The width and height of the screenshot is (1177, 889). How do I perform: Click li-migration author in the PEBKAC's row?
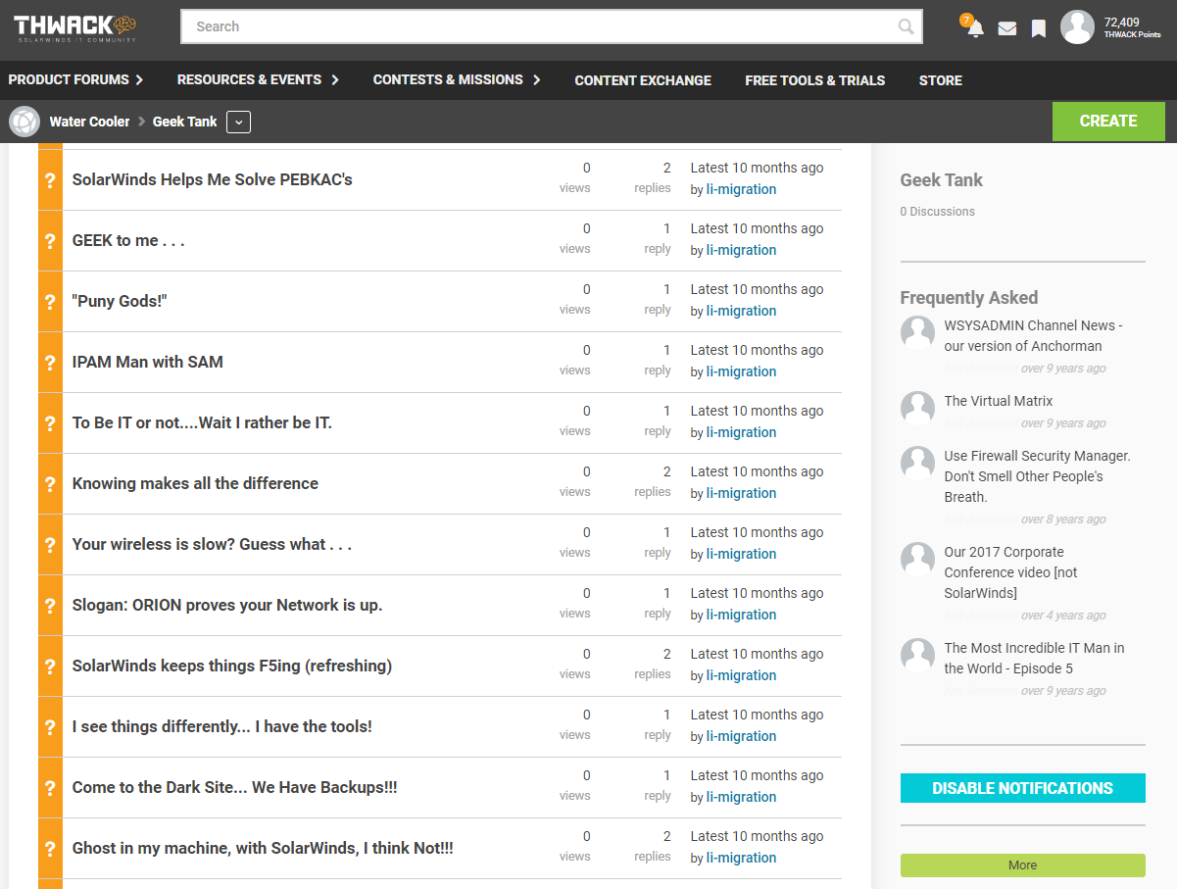tap(741, 189)
